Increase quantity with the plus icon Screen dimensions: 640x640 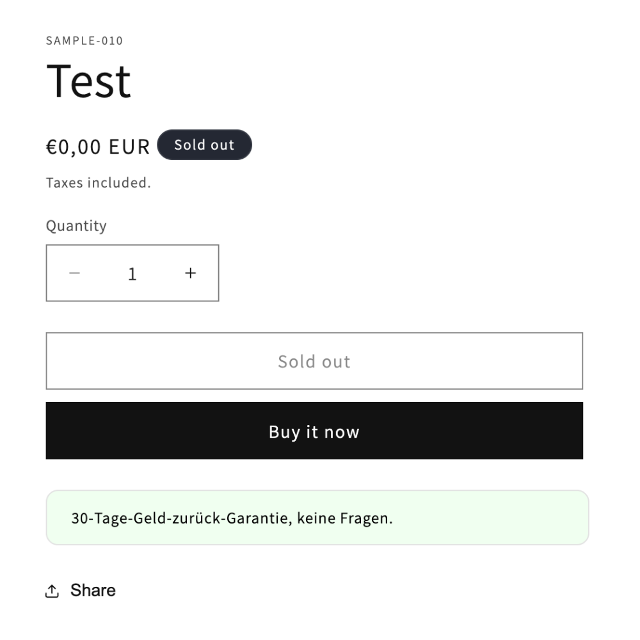click(190, 273)
